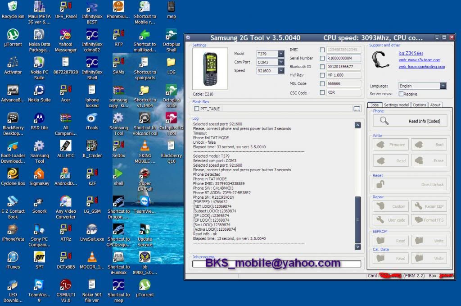This screenshot has height=306, width=461.
Task: Open BlackBerry Desktop shortcut
Action: click(13, 124)
